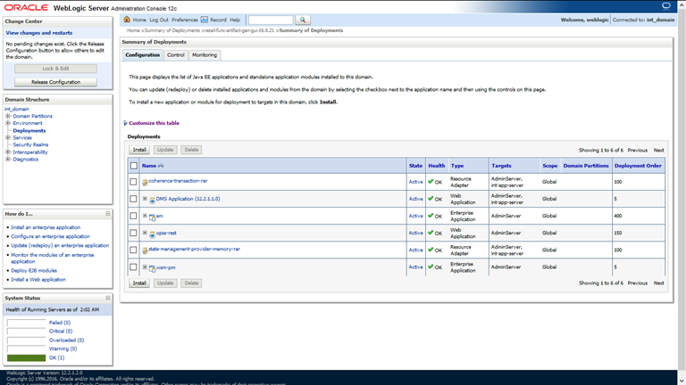The width and height of the screenshot is (686, 385).
Task: Expand the Diagnostics tree node
Action: (8, 159)
